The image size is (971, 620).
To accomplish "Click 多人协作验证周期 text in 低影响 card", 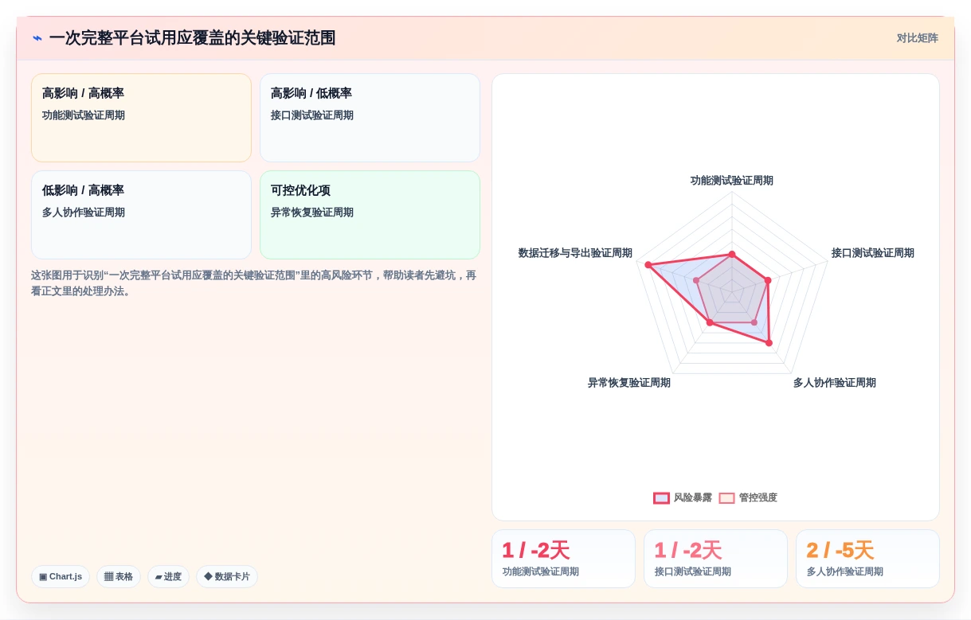I will [83, 213].
